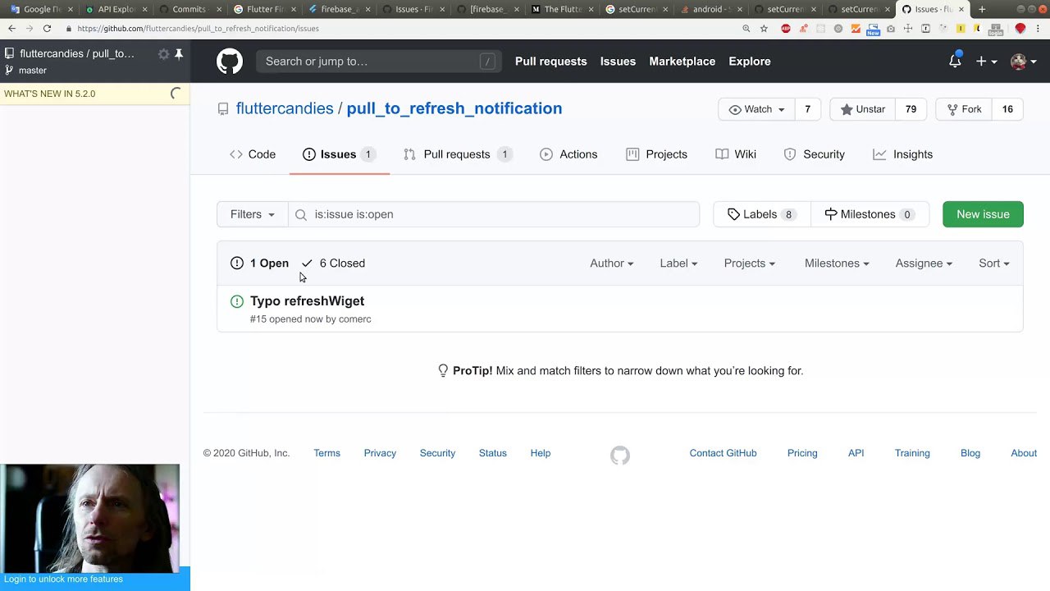The width and height of the screenshot is (1050, 591).
Task: Open Issues in top navigation
Action: click(618, 62)
